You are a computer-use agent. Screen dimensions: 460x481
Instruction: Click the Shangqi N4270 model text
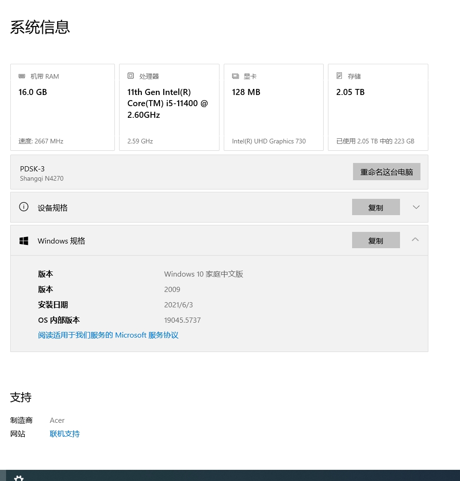42,178
